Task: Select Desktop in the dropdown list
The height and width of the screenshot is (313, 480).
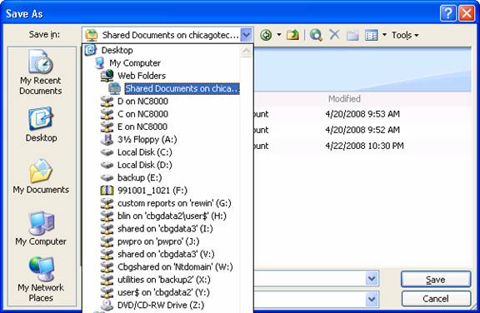Action: 117,50
